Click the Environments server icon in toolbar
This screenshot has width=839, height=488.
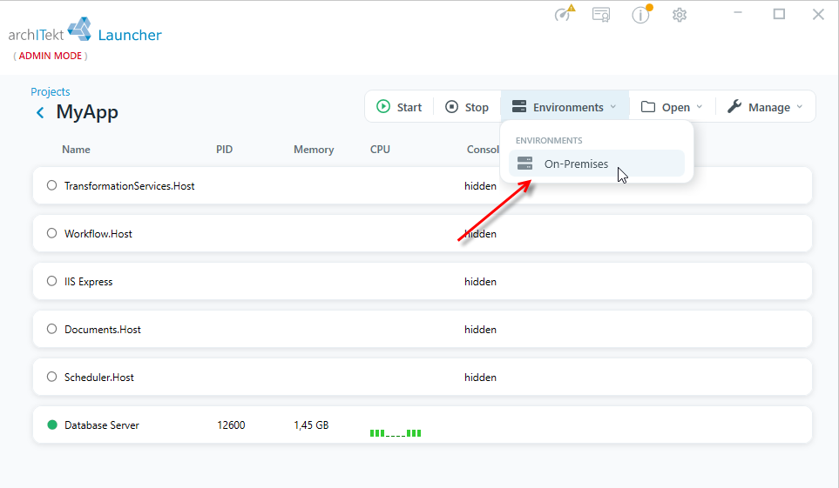tap(519, 106)
